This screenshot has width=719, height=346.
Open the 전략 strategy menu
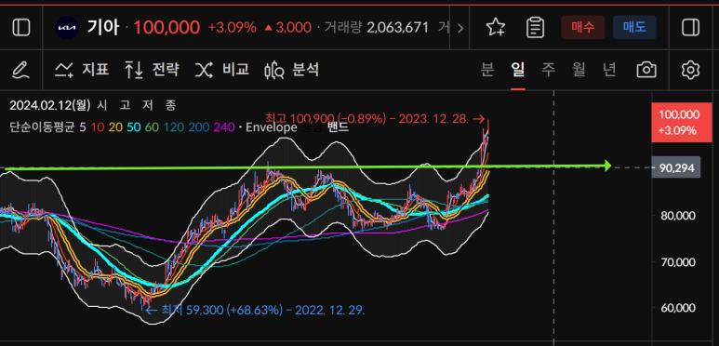coord(152,70)
